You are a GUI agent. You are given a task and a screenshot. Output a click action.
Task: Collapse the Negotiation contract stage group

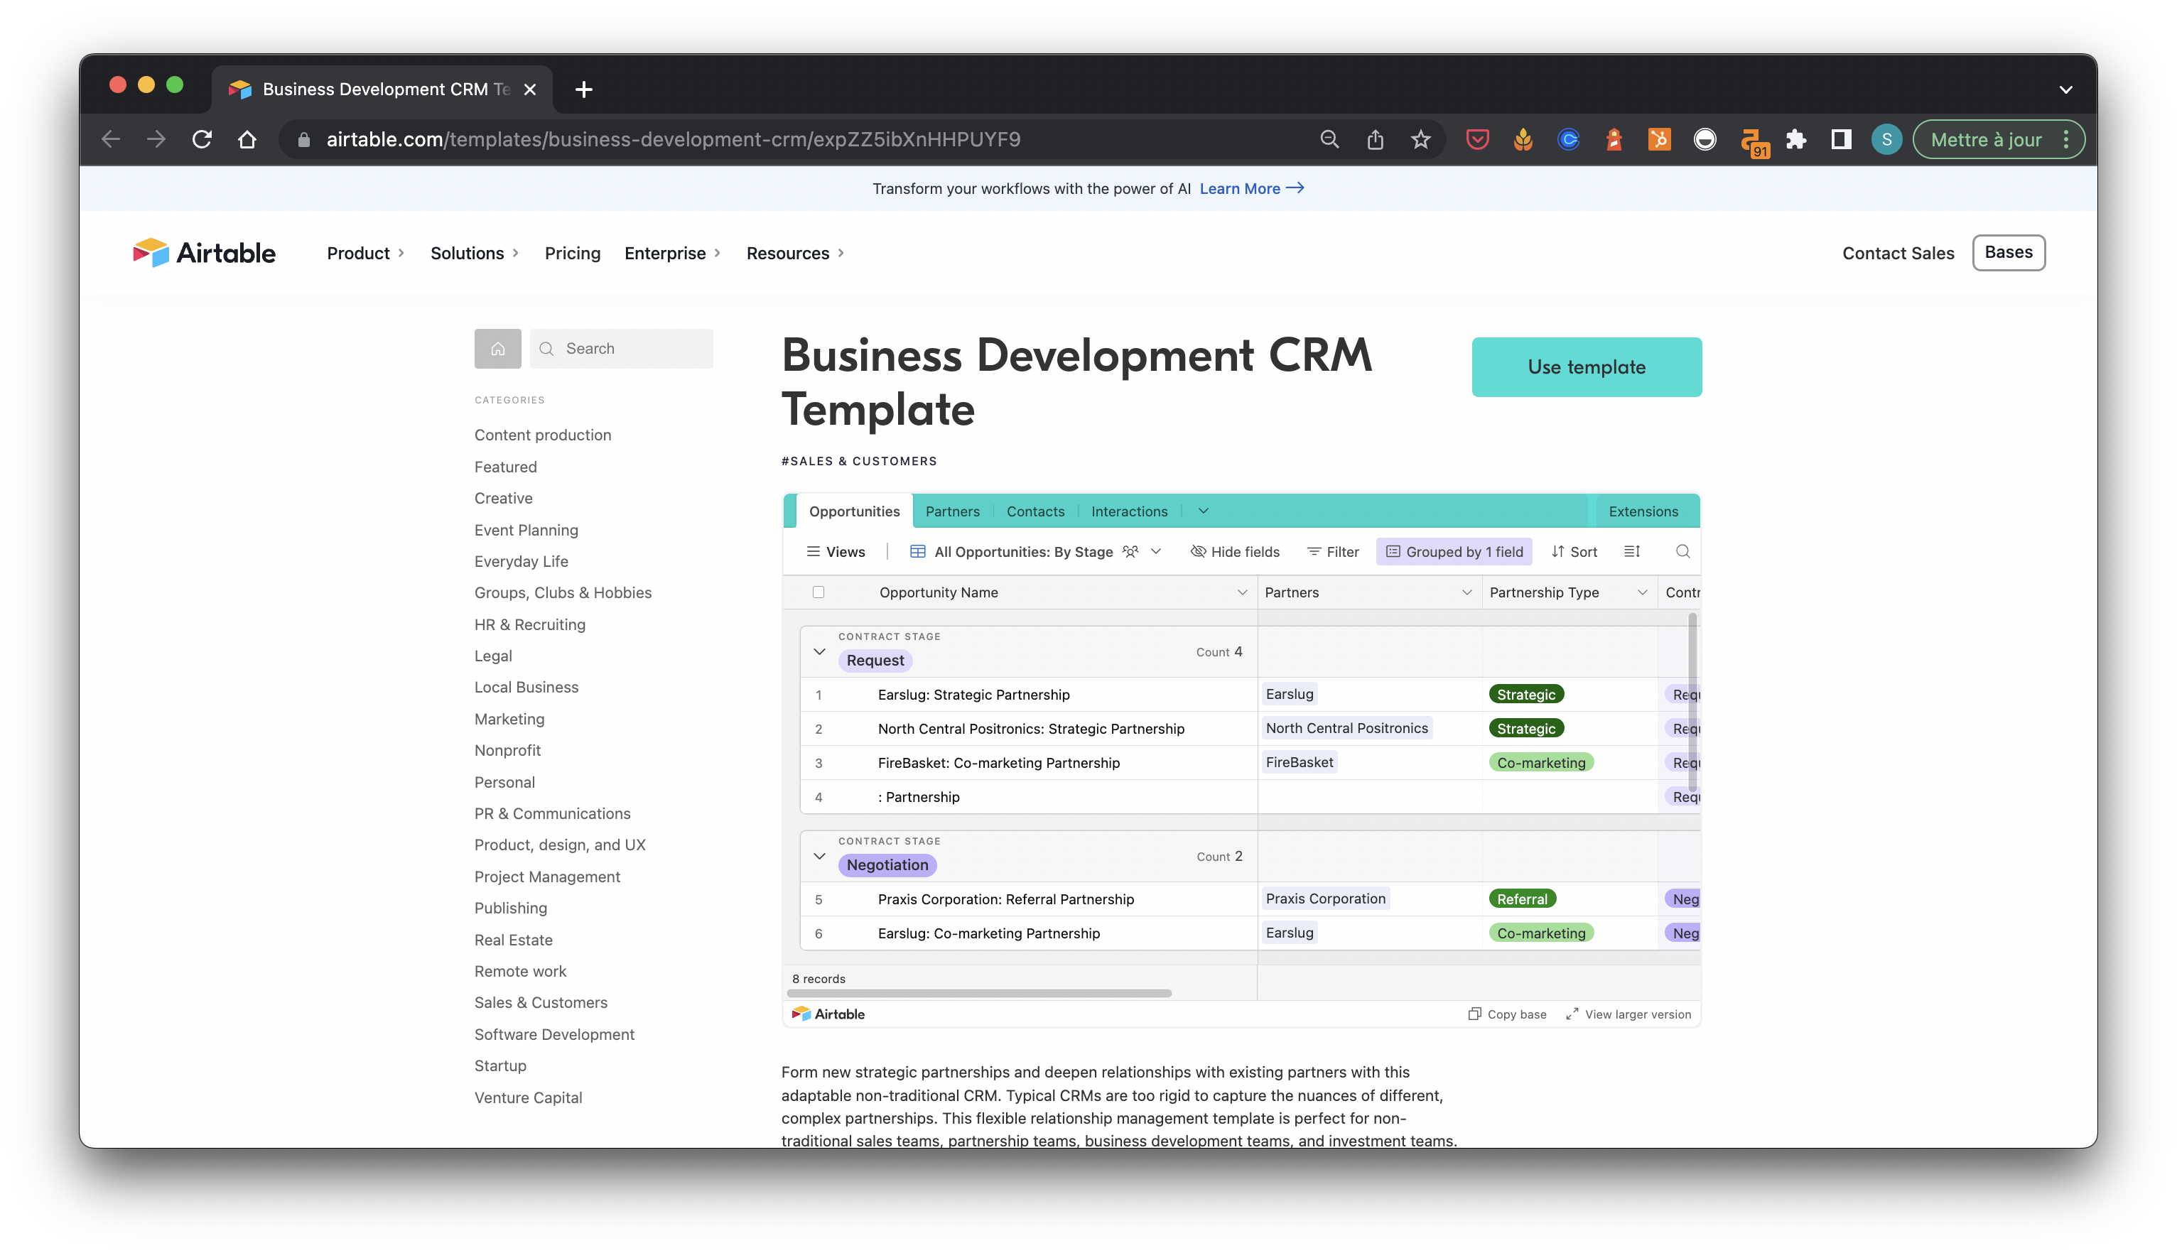tap(819, 856)
